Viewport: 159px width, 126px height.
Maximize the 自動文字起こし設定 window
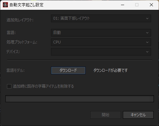pos(137,5)
